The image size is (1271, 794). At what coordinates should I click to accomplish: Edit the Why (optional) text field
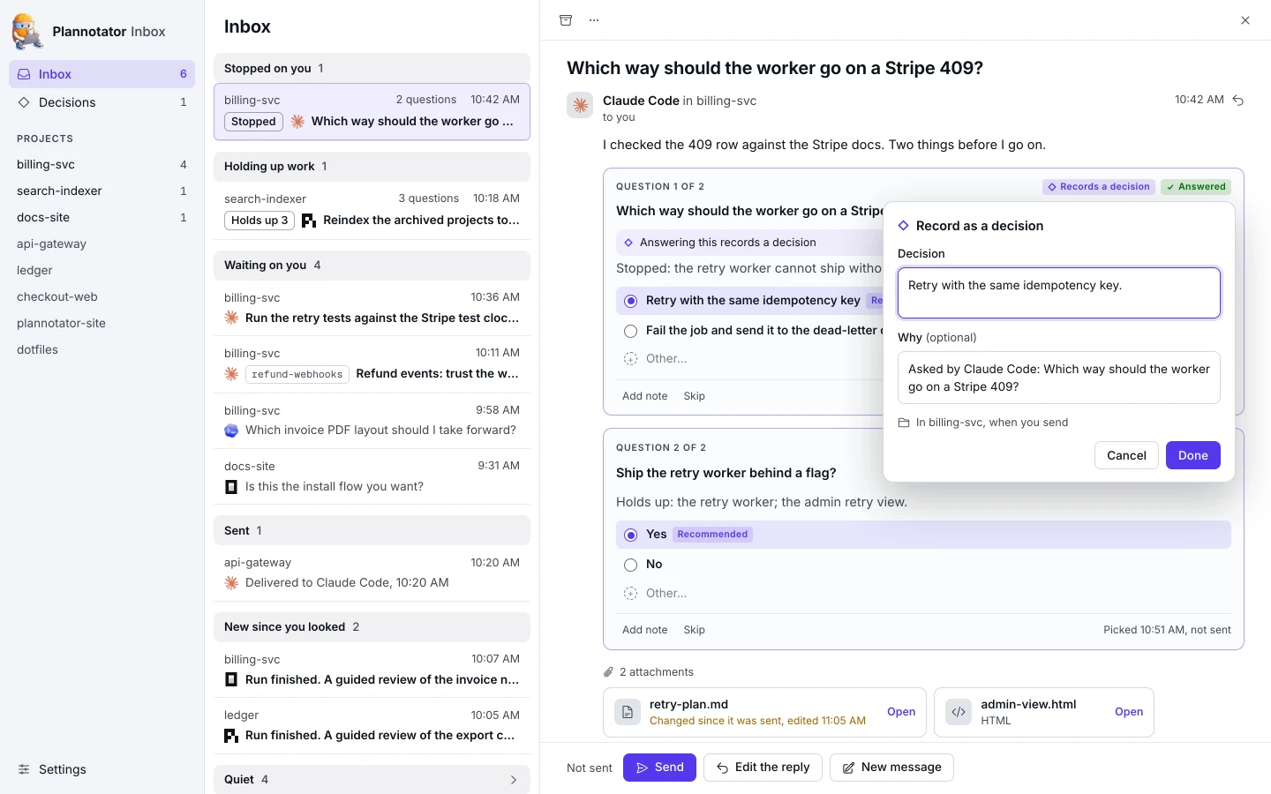point(1059,378)
